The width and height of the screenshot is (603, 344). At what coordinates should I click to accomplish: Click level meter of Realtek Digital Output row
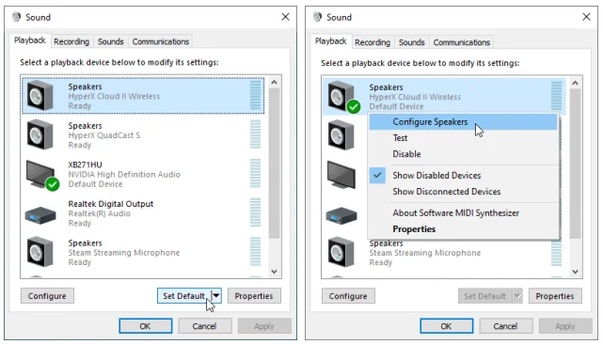[255, 212]
